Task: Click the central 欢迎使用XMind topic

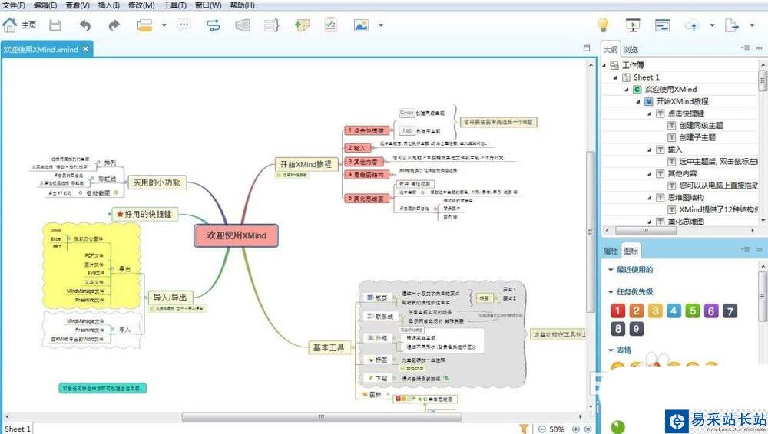Action: coord(236,235)
